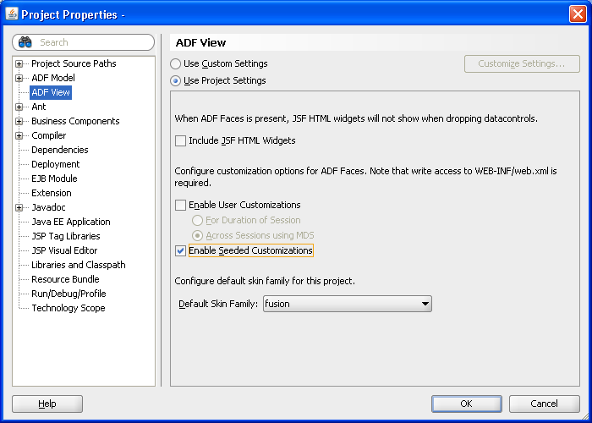Click the Cancel button
The image size is (592, 423).
pyautogui.click(x=544, y=404)
